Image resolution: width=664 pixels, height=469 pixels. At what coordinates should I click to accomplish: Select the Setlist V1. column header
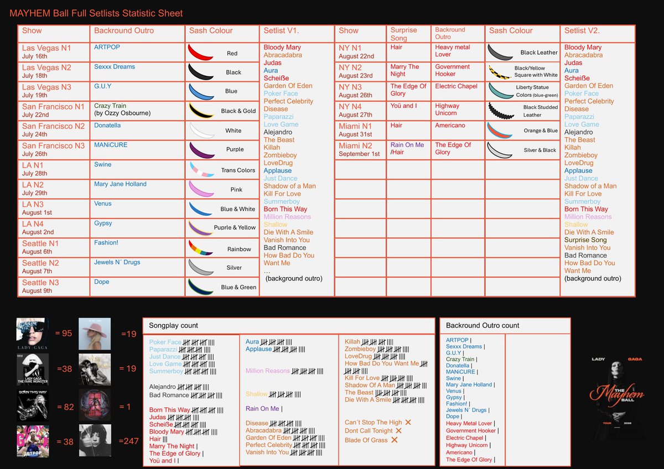(282, 30)
